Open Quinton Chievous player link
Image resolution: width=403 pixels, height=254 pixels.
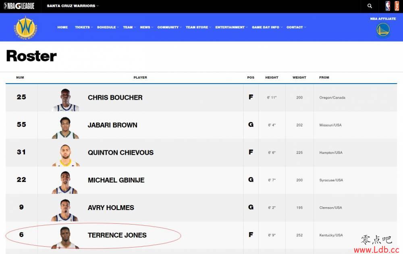(x=120, y=153)
